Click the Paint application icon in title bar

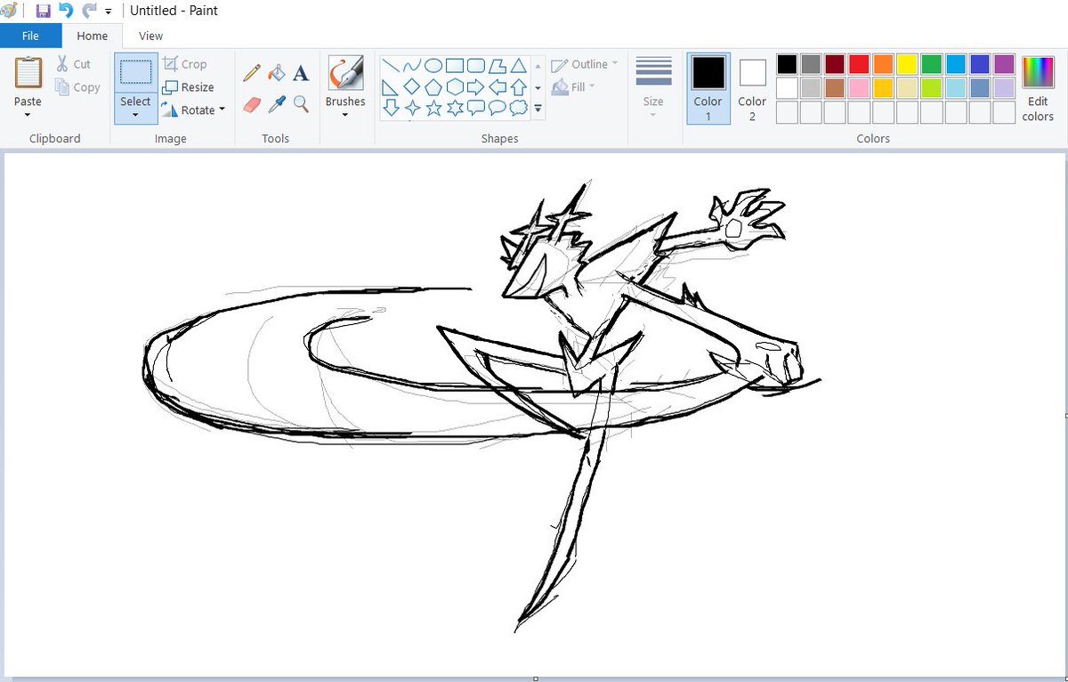pos(9,11)
